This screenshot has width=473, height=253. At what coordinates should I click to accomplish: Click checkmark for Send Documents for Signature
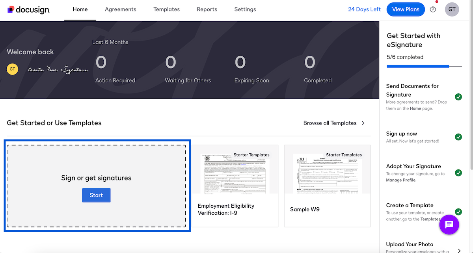(458, 97)
